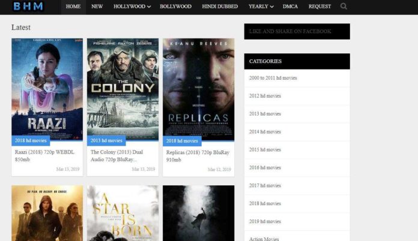This screenshot has height=241, width=418.
Task: Click the CATEGORIES sidebar header
Action: (297, 61)
